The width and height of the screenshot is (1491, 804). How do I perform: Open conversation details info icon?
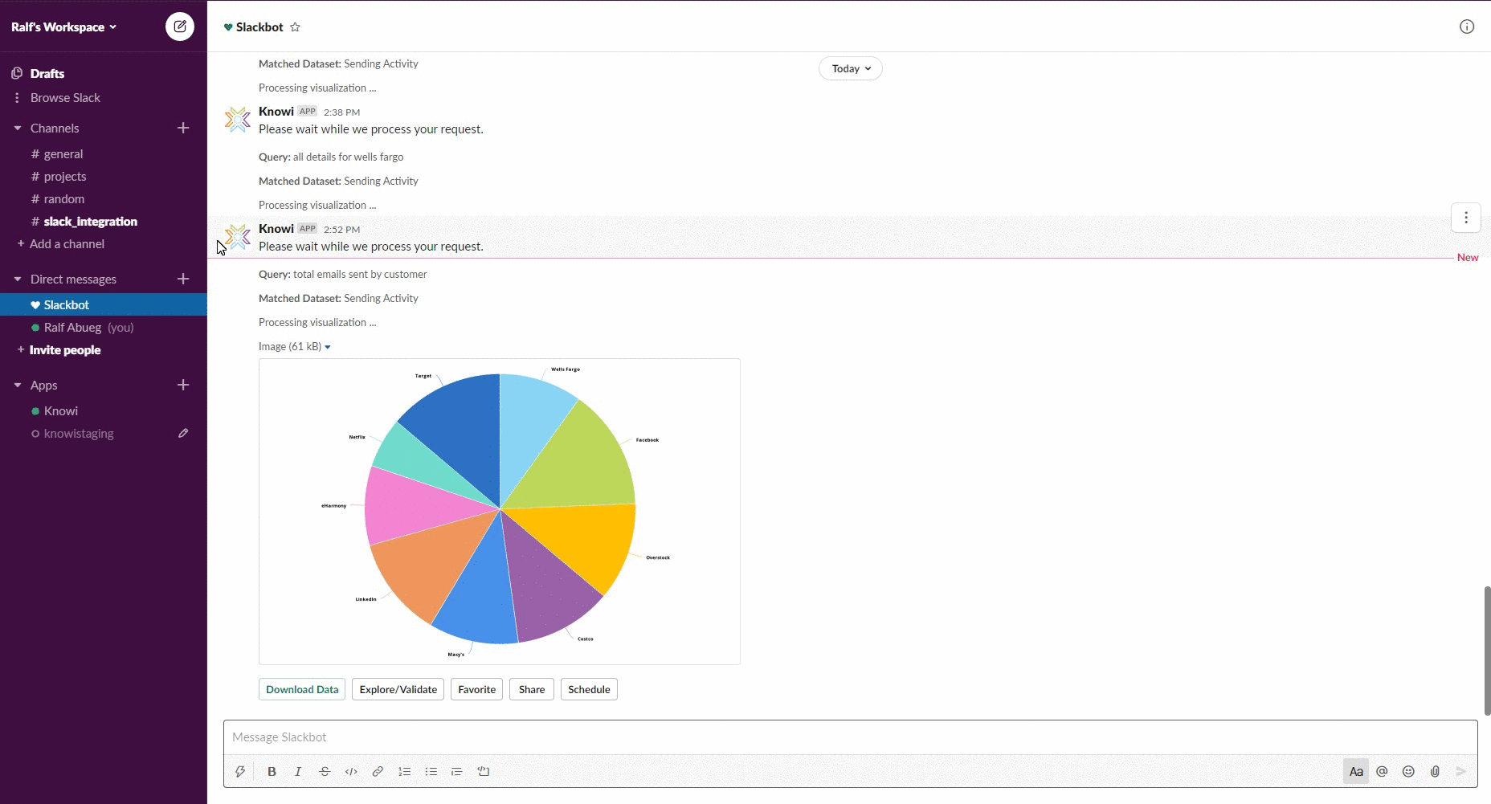[1466, 27]
